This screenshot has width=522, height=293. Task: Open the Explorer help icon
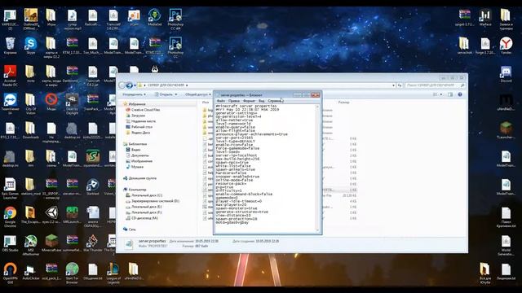click(x=460, y=94)
